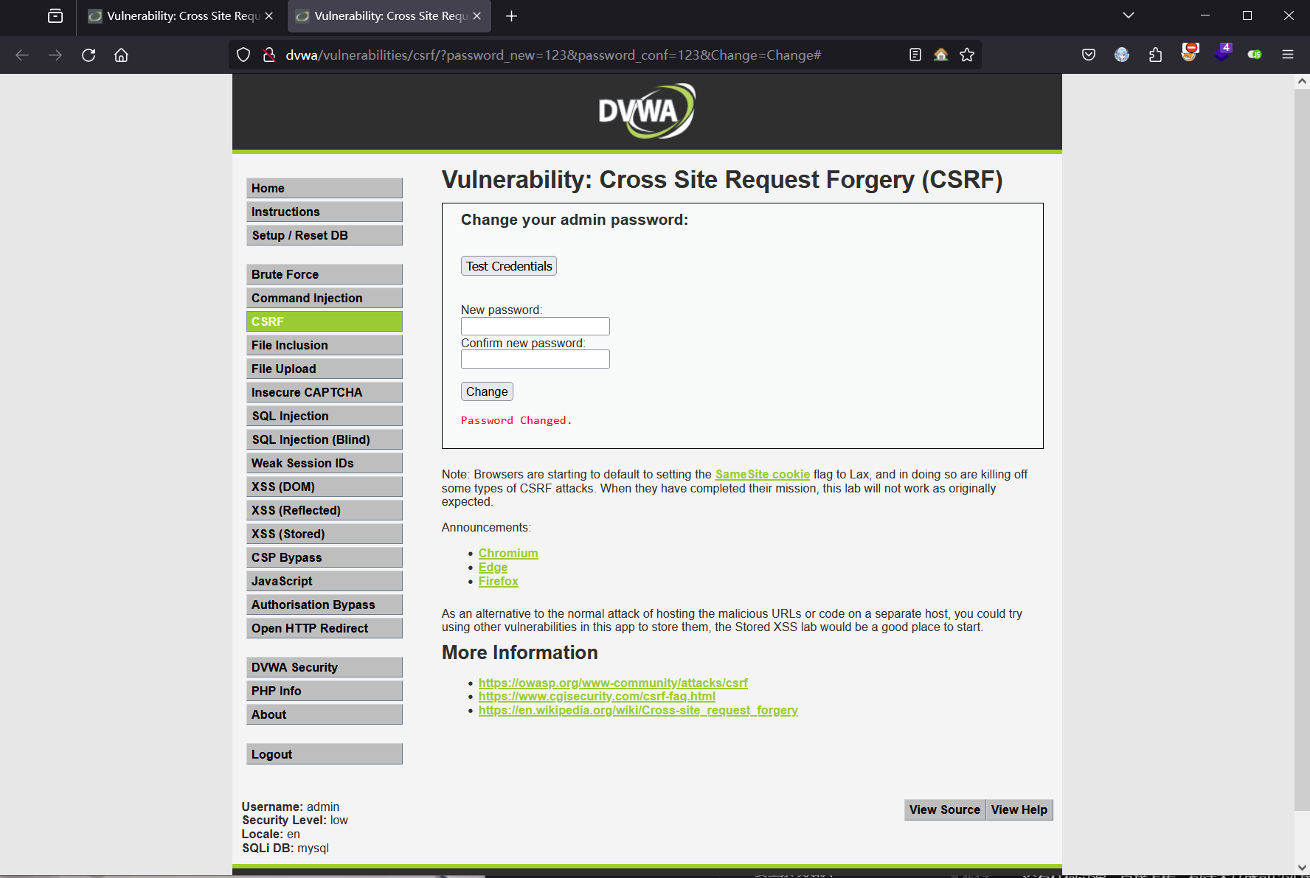This screenshot has height=878, width=1310.
Task: Open the Edge announcement link
Action: pos(493,568)
